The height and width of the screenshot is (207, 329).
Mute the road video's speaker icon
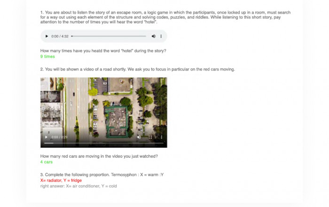click(x=139, y=137)
